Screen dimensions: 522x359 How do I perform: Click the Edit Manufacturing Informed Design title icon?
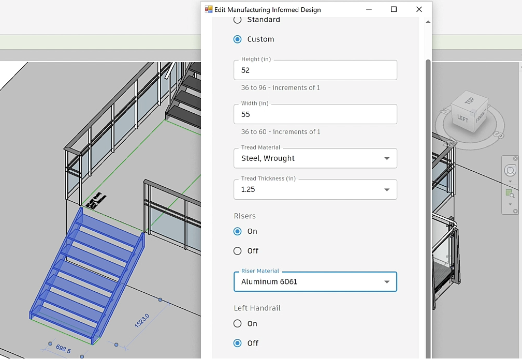click(208, 9)
